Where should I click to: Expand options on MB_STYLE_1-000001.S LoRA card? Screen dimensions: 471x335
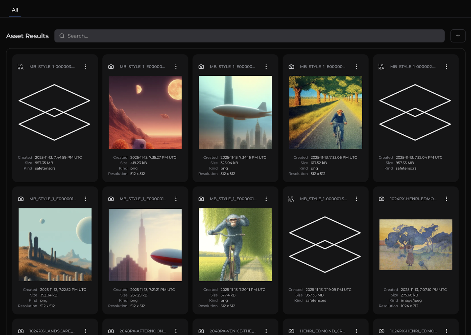[356, 199]
